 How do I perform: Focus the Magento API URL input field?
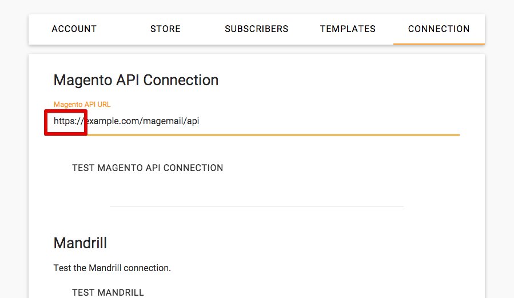[x=256, y=121]
